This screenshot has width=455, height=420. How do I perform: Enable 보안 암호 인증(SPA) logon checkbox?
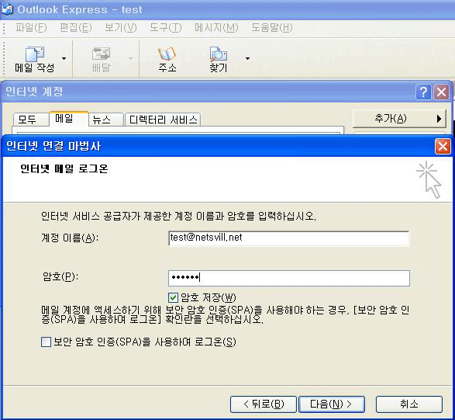[46, 342]
